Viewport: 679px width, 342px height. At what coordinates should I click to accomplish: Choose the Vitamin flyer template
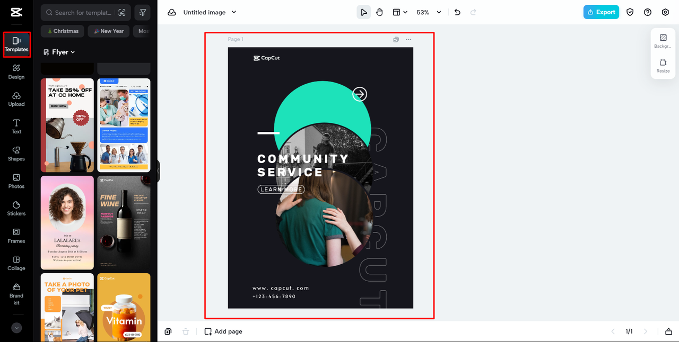[x=124, y=307]
